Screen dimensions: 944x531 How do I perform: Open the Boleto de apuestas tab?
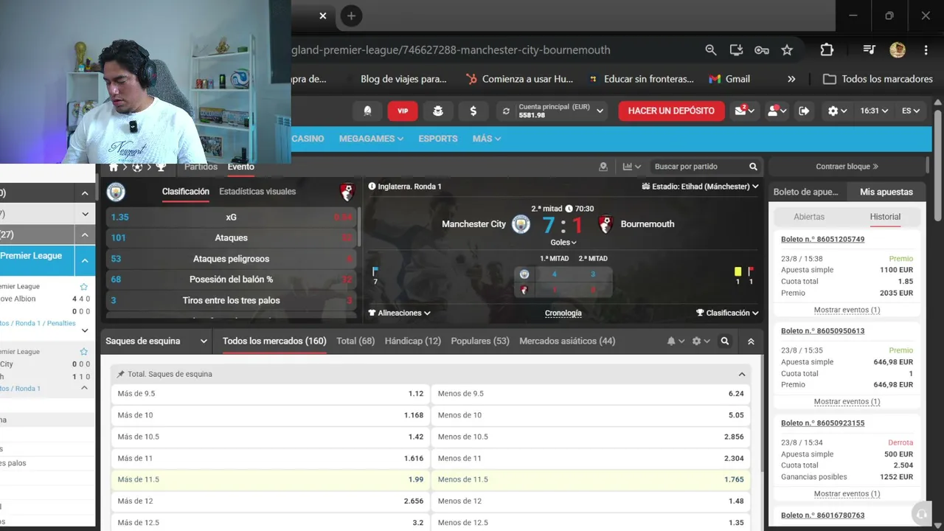808,192
